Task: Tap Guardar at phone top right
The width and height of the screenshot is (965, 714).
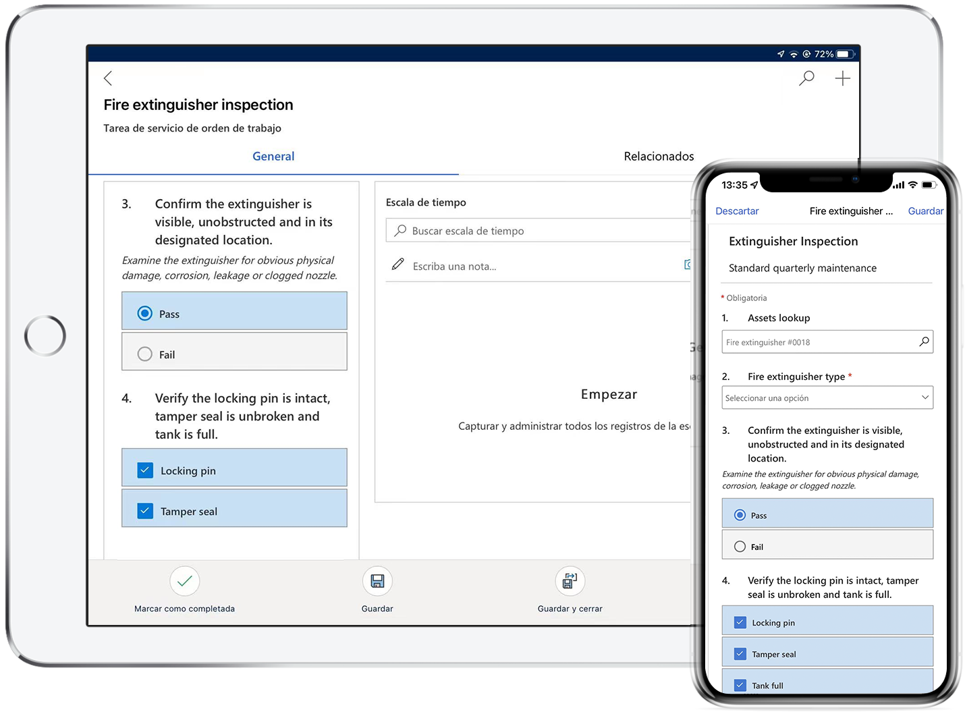Action: click(x=925, y=211)
